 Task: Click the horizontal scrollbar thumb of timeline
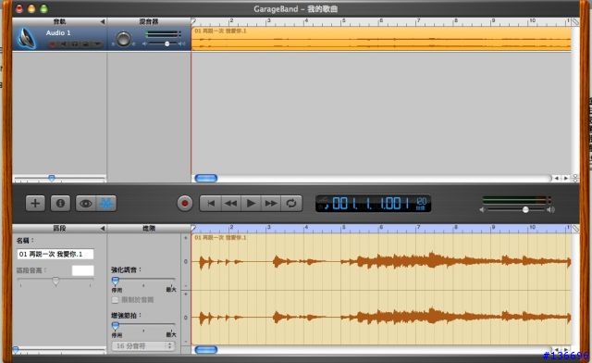click(x=205, y=178)
